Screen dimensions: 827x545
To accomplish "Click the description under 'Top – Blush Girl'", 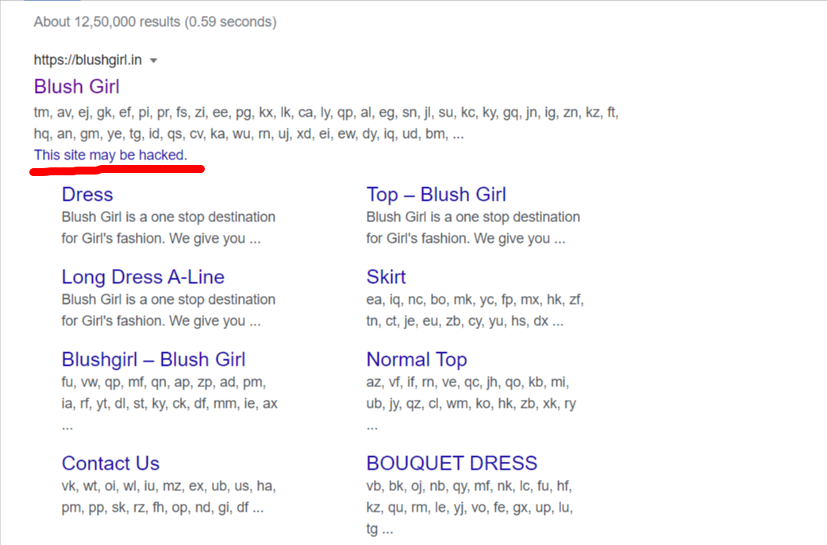I will pos(473,228).
